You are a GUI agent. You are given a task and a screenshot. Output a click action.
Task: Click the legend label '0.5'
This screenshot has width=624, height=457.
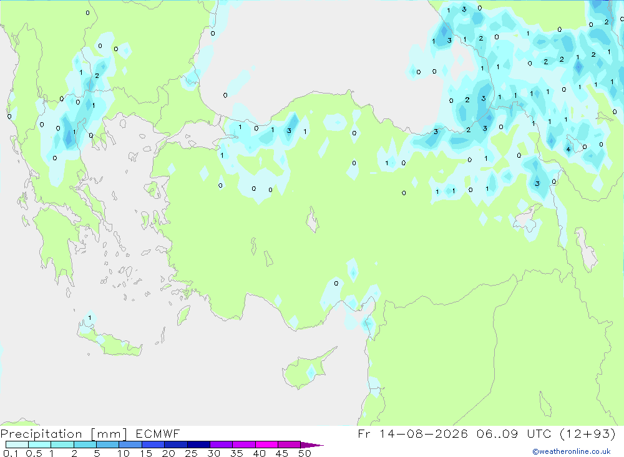pyautogui.click(x=34, y=453)
